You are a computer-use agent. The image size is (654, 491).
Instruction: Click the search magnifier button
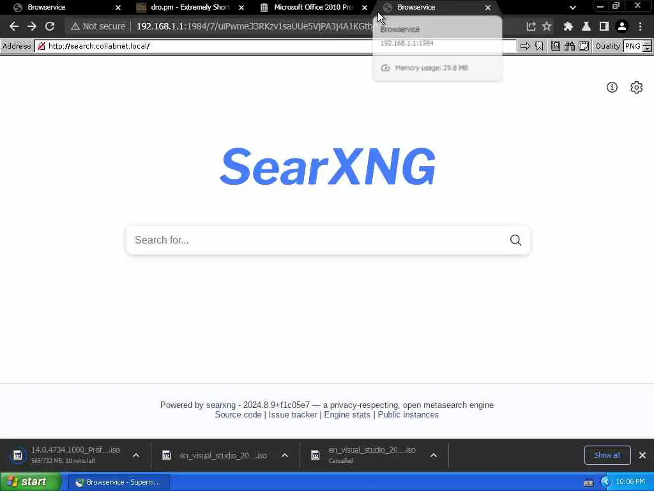[x=515, y=240]
